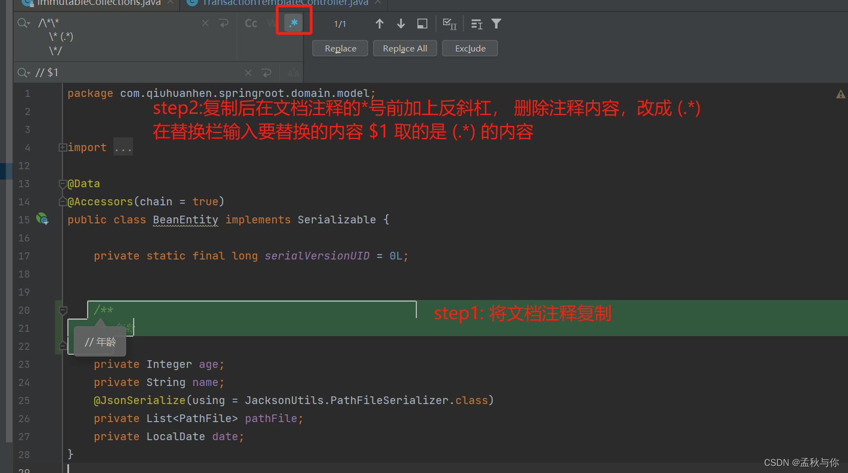Image resolution: width=848 pixels, height=473 pixels.
Task: Click the highlighted /** comment match
Action: pos(104,310)
